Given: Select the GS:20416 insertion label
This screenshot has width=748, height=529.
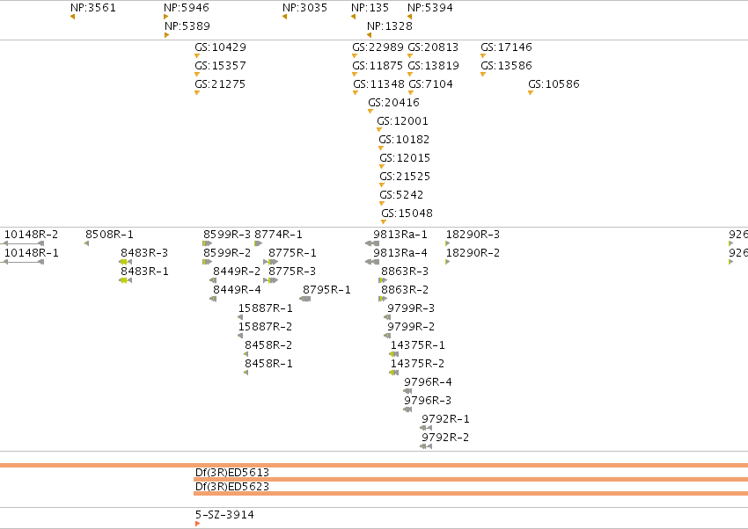Looking at the screenshot, I should pyautogui.click(x=394, y=103).
